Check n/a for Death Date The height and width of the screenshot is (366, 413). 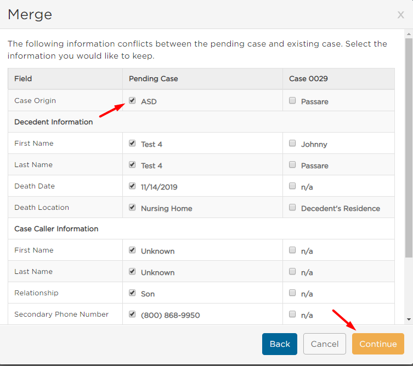click(x=292, y=186)
